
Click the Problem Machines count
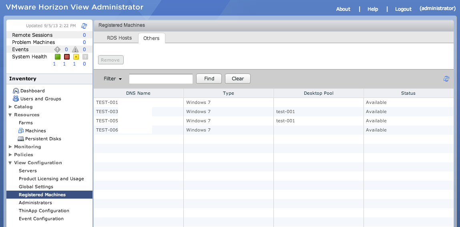tap(84, 42)
